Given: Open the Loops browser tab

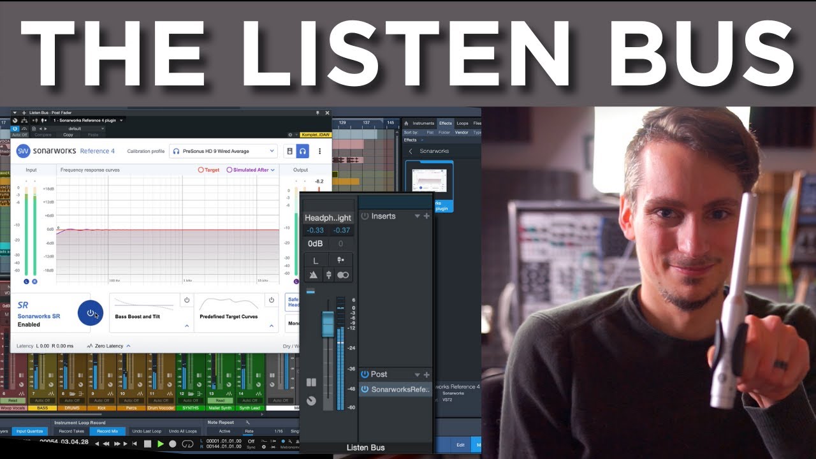Looking at the screenshot, I should pos(462,123).
